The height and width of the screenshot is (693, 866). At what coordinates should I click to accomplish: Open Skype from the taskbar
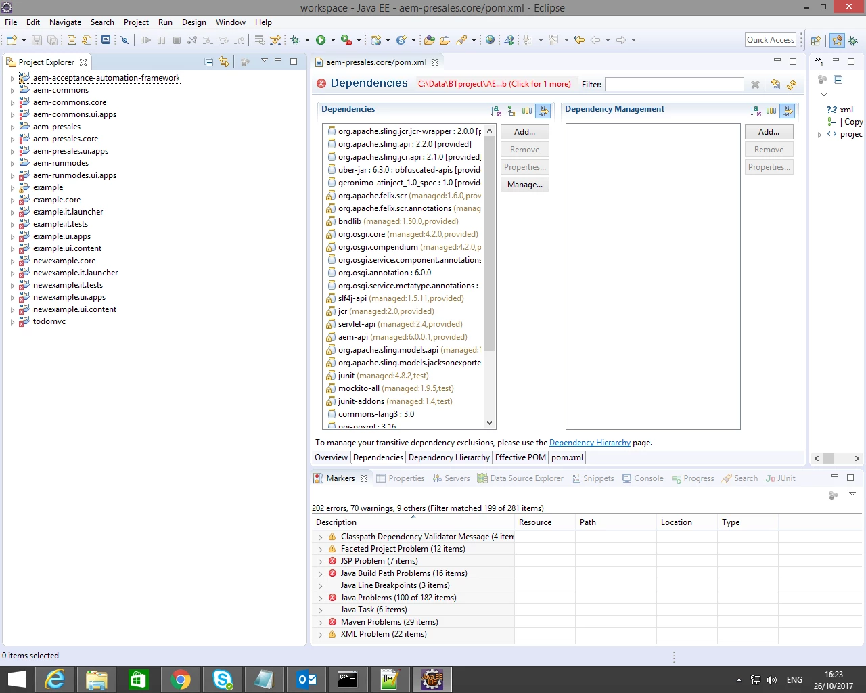222,679
